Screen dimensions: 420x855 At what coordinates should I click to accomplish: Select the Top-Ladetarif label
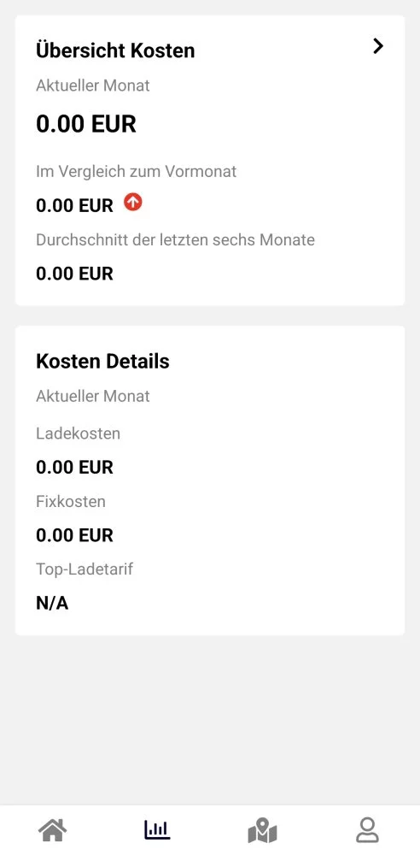point(85,569)
